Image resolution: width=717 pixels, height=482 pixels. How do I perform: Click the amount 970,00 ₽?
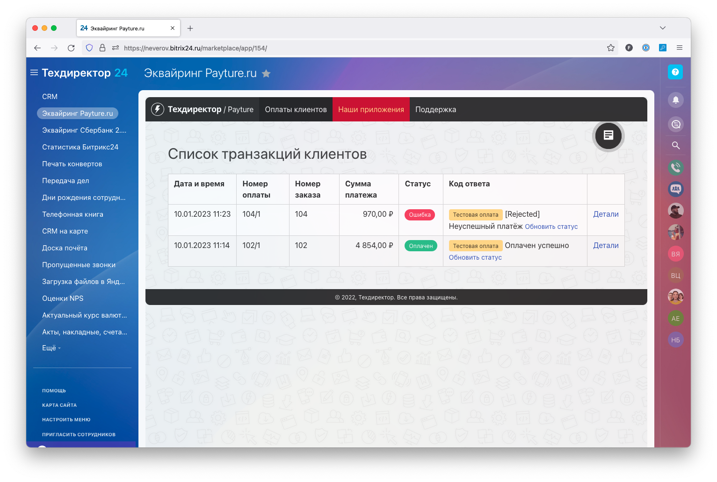point(378,214)
